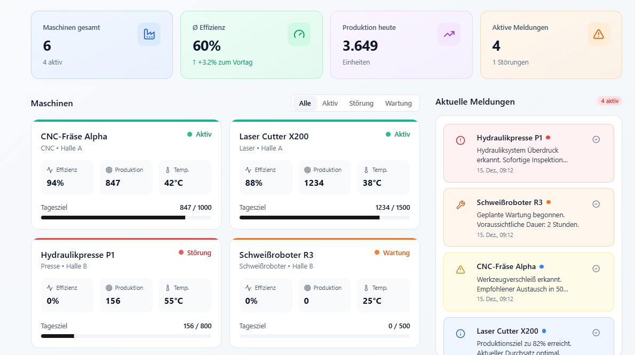The image size is (635, 355).
Task: Click the 4 aktiv badge next to Aktuelle Meldungen
Action: click(609, 101)
